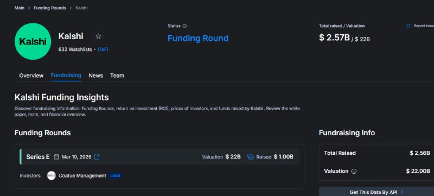Click the CeFi category link
The image size is (434, 196).
[103, 49]
